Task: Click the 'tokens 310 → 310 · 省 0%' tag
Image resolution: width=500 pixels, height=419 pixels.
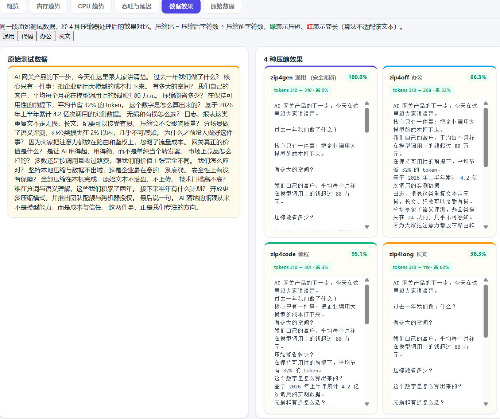Action: (x=301, y=90)
